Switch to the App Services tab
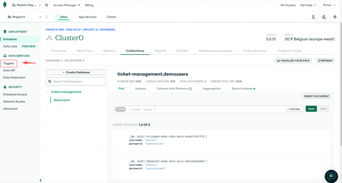This screenshot has width=342, height=183. click(x=88, y=17)
